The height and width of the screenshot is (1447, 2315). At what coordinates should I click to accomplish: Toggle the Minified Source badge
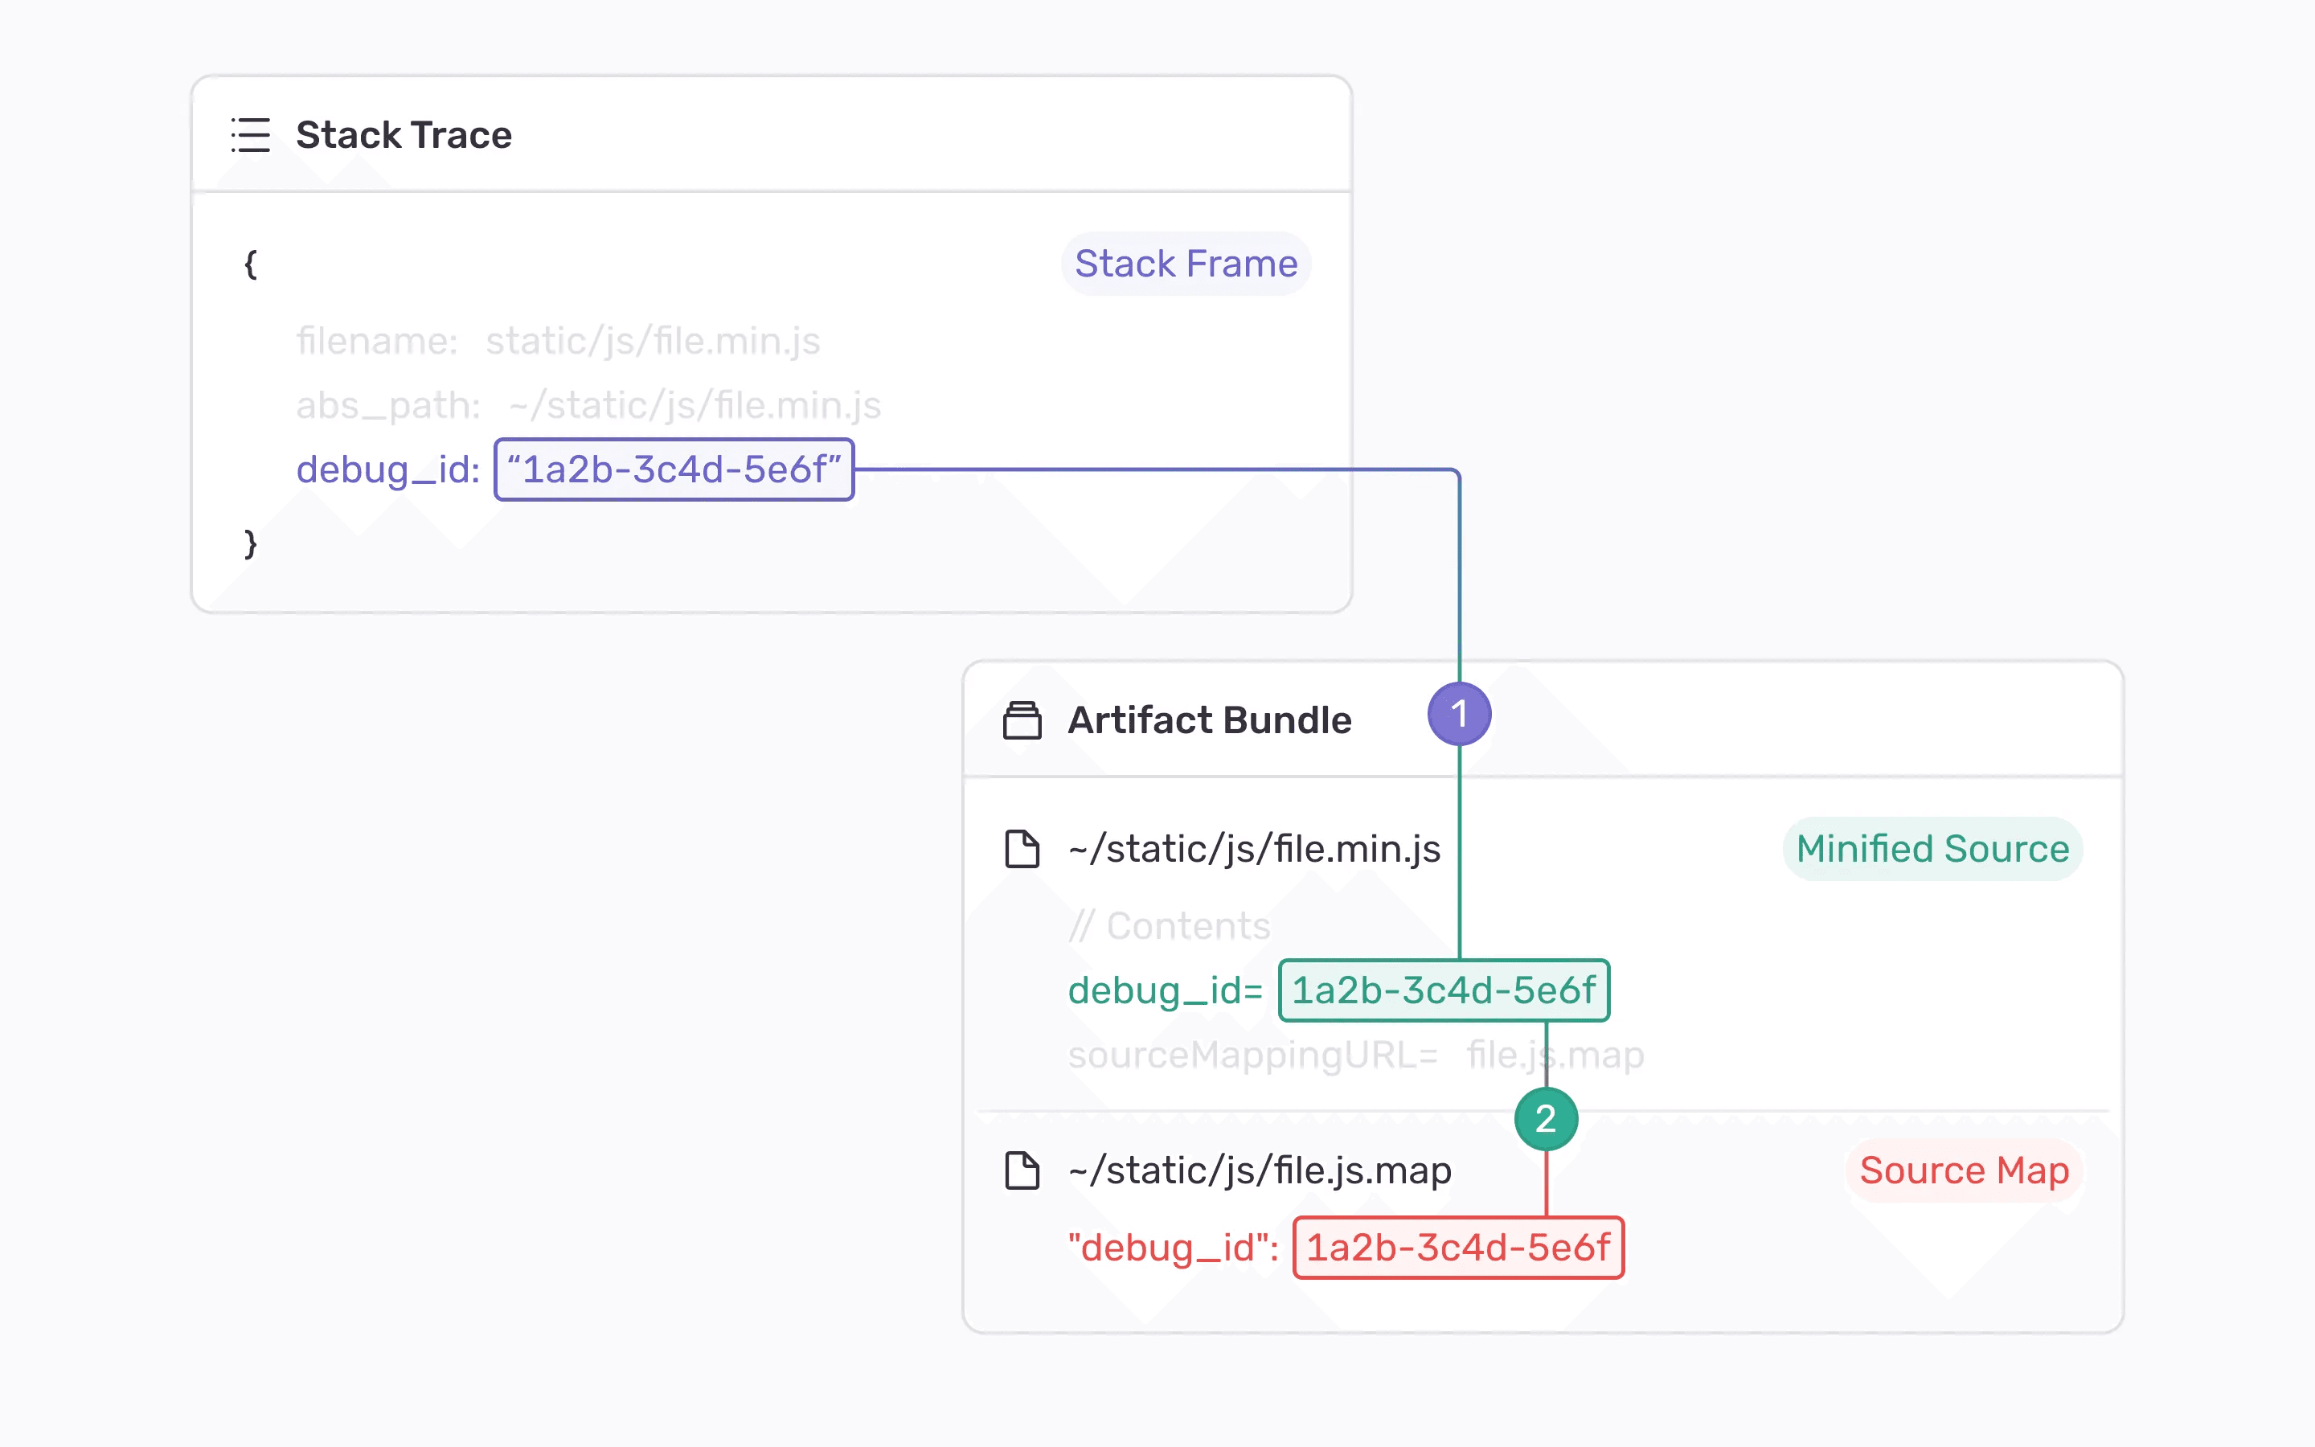click(1932, 848)
